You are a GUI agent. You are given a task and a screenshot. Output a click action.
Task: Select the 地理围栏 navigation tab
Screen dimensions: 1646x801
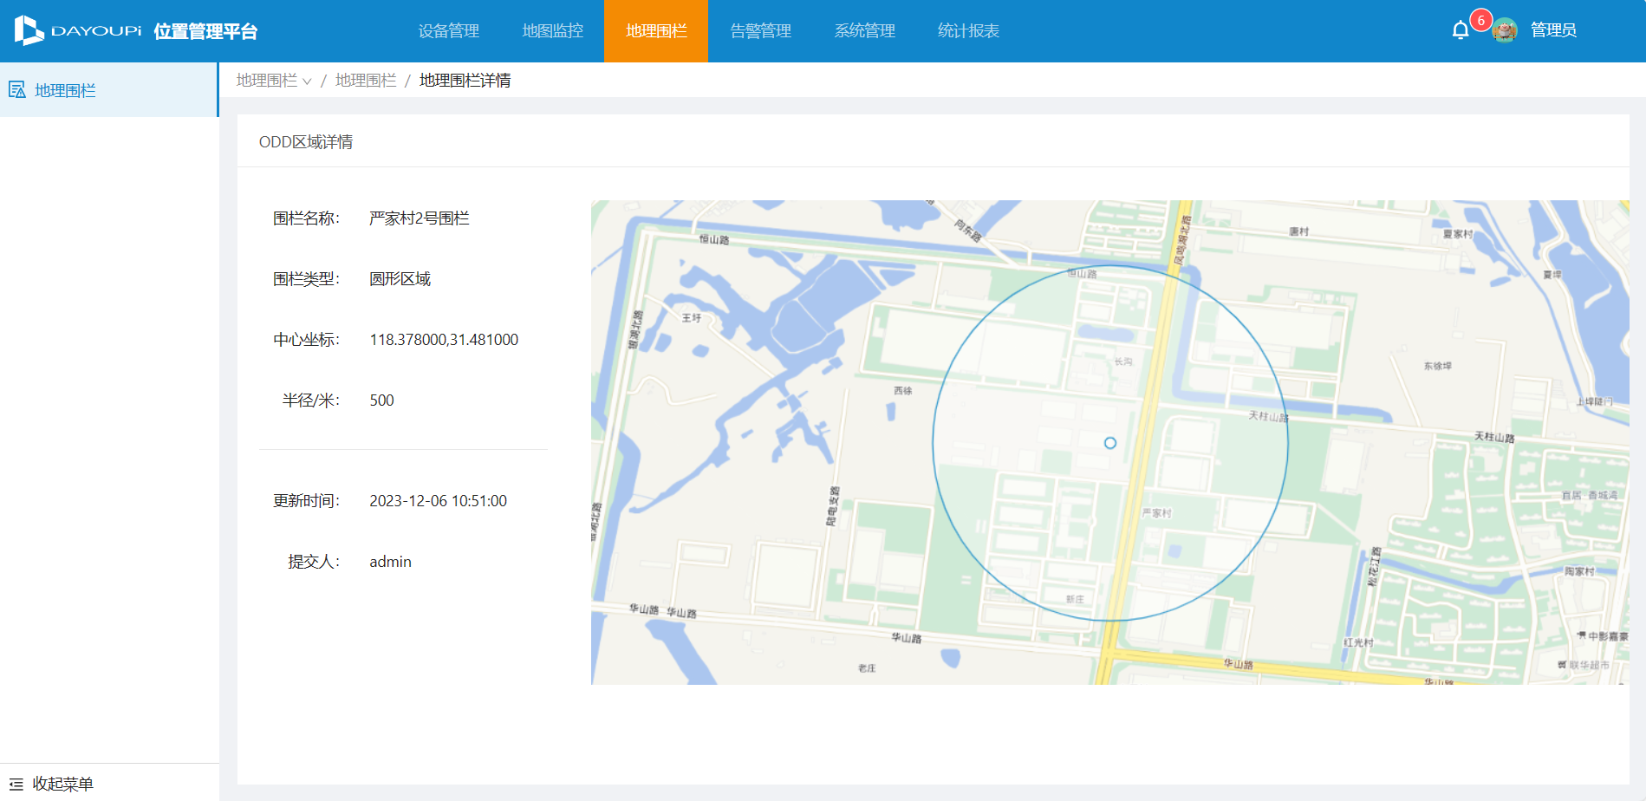[656, 31]
